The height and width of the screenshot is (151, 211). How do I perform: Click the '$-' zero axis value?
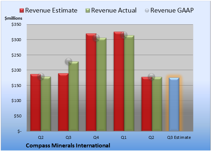[19, 131]
